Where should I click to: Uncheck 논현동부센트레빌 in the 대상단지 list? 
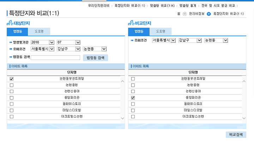pos(12,79)
